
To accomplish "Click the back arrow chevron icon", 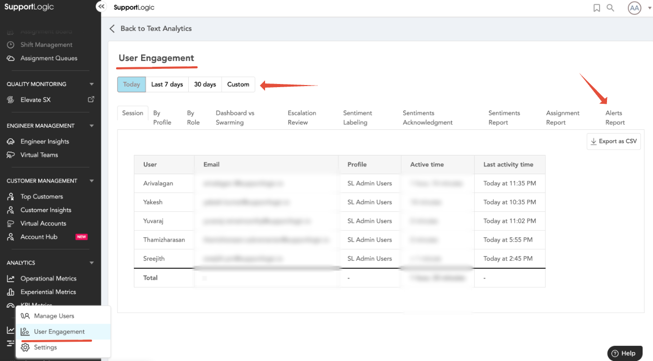I will point(112,29).
